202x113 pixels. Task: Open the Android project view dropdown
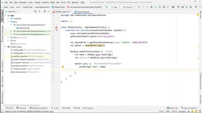pos(12,12)
